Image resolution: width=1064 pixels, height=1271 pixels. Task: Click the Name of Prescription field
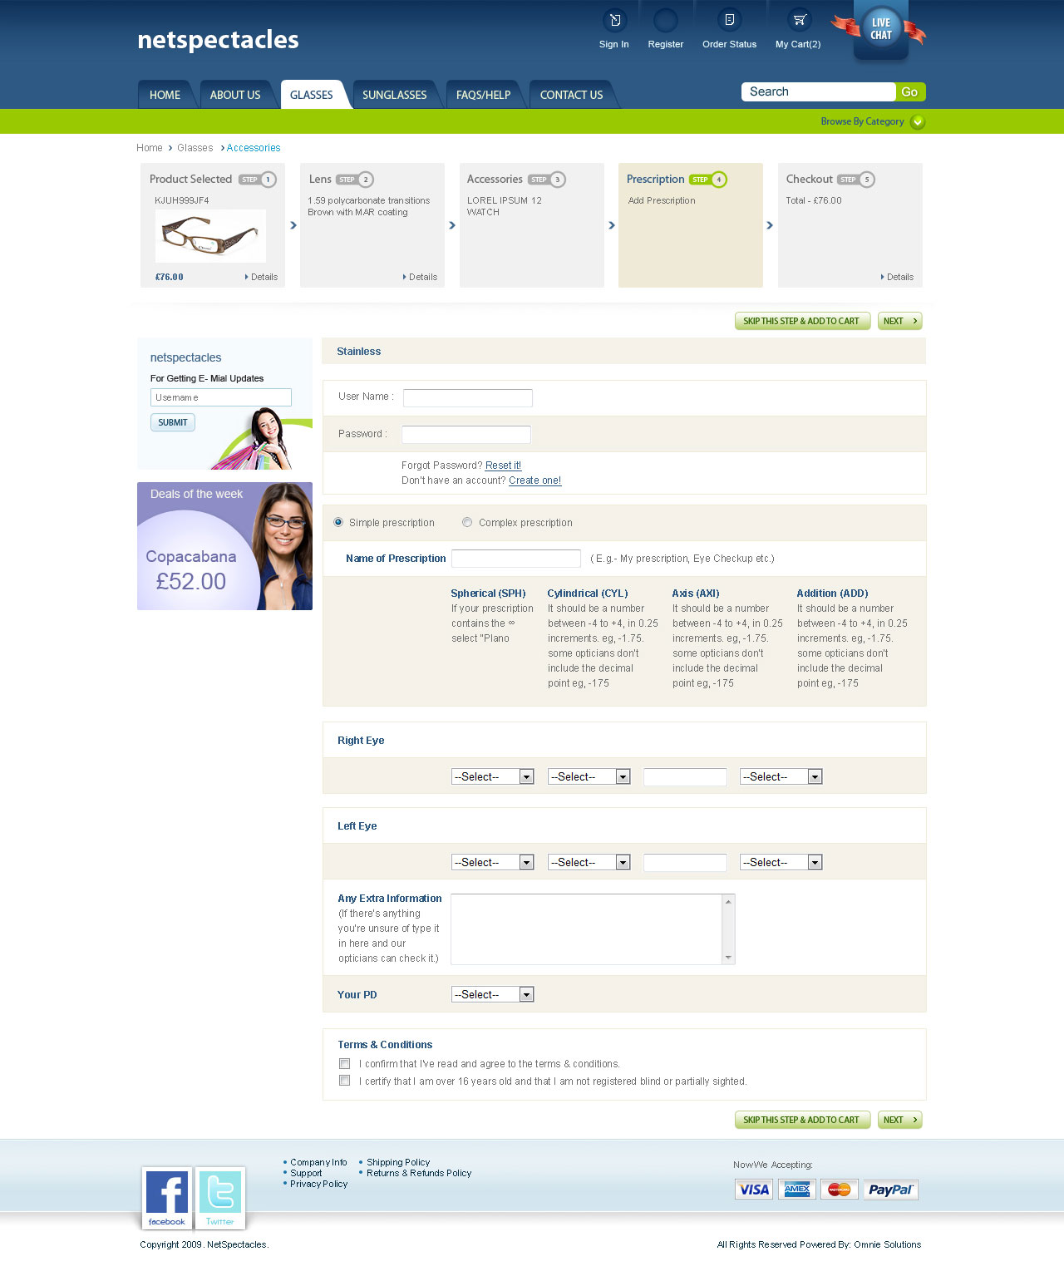[515, 559]
